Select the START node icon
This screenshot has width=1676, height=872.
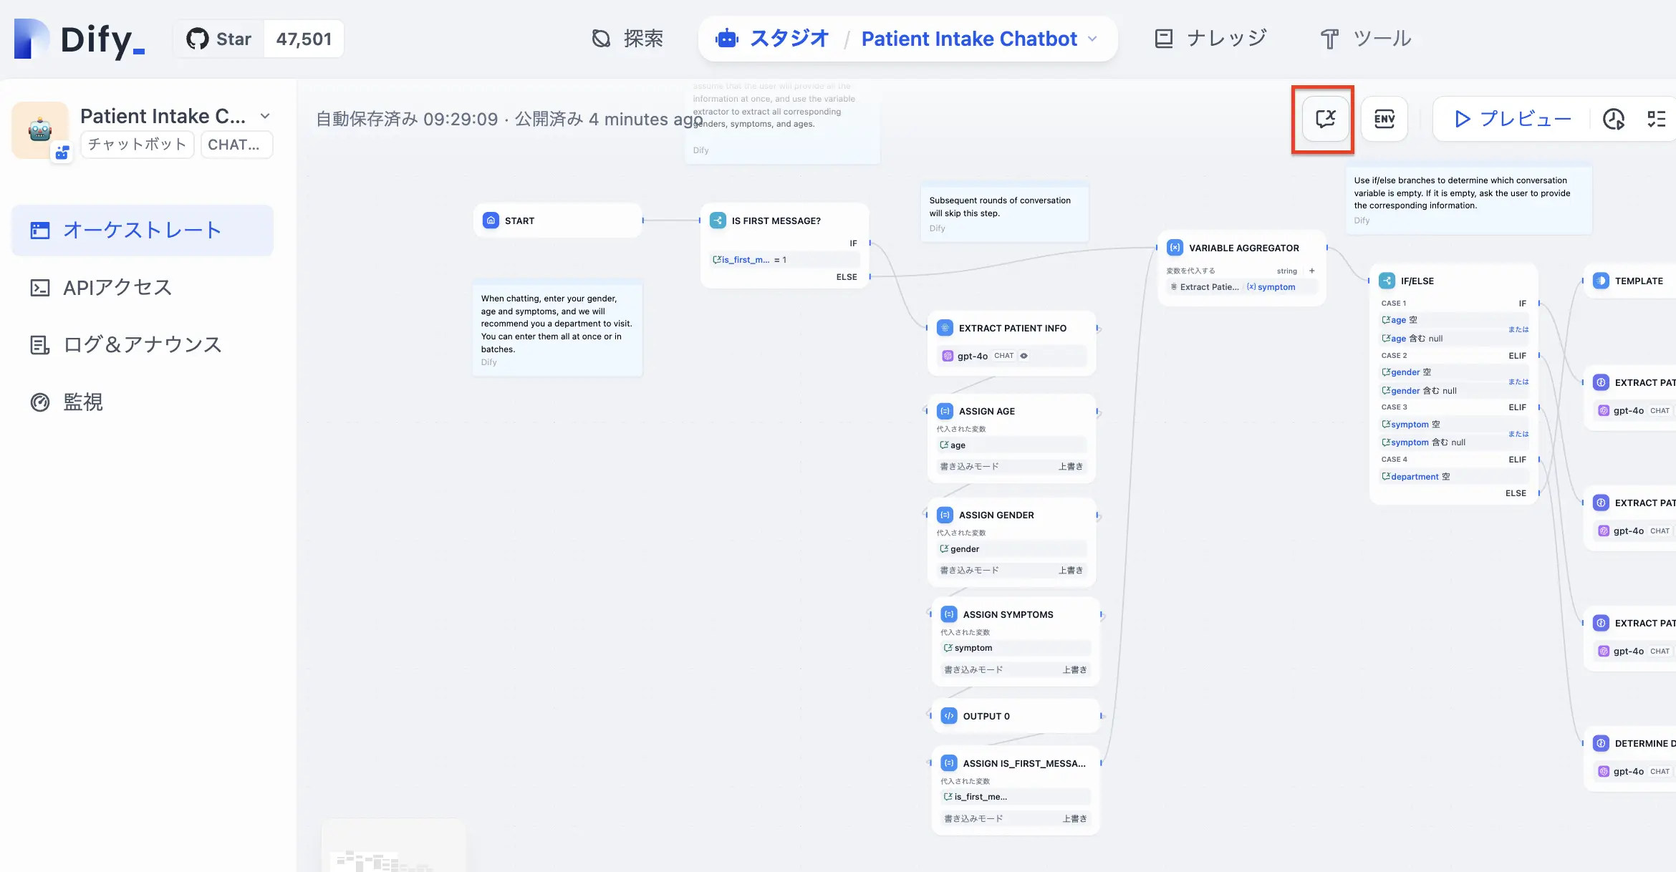pyautogui.click(x=491, y=221)
